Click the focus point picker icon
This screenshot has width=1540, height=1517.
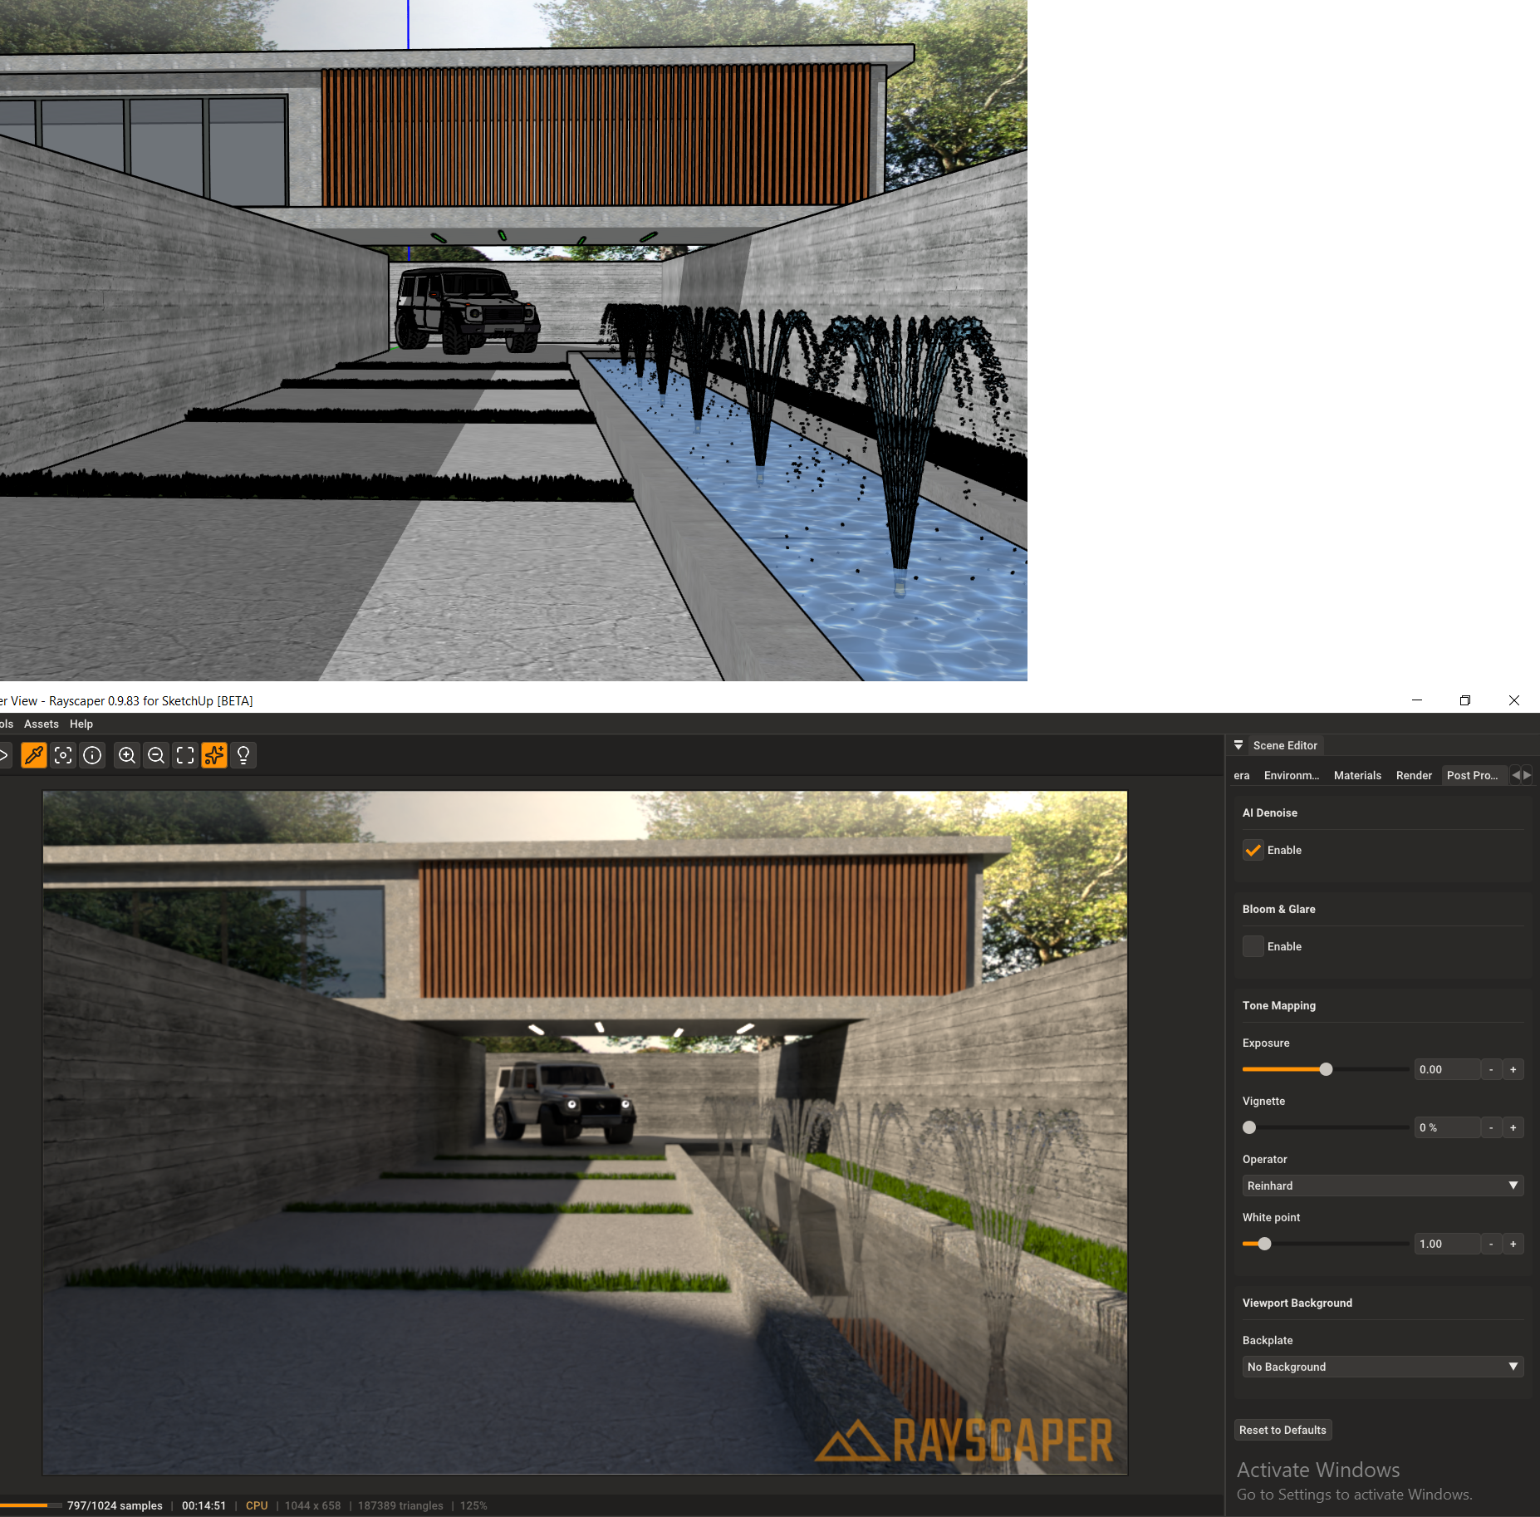63,755
